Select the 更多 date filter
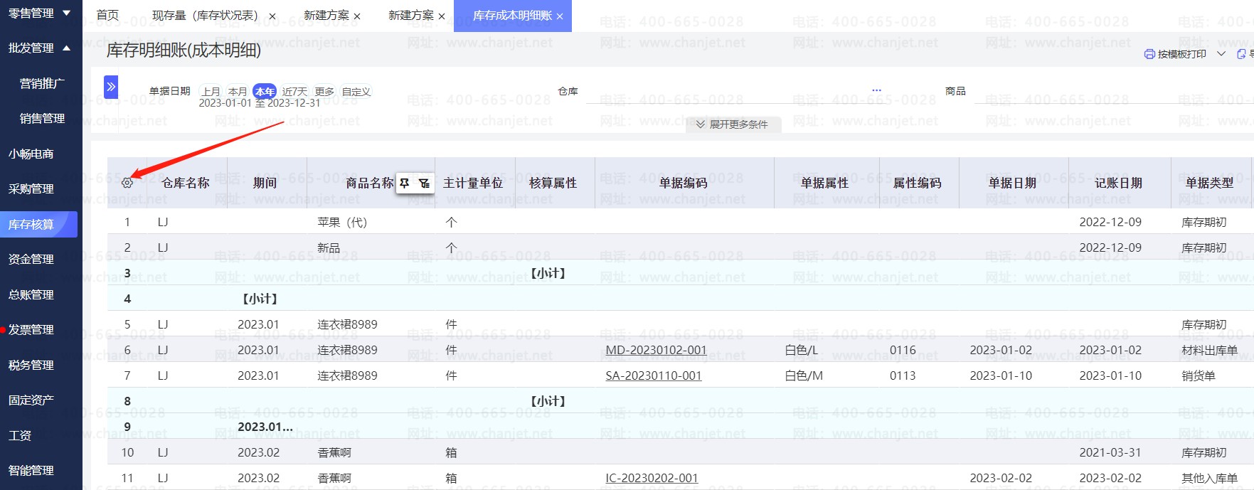 (324, 91)
